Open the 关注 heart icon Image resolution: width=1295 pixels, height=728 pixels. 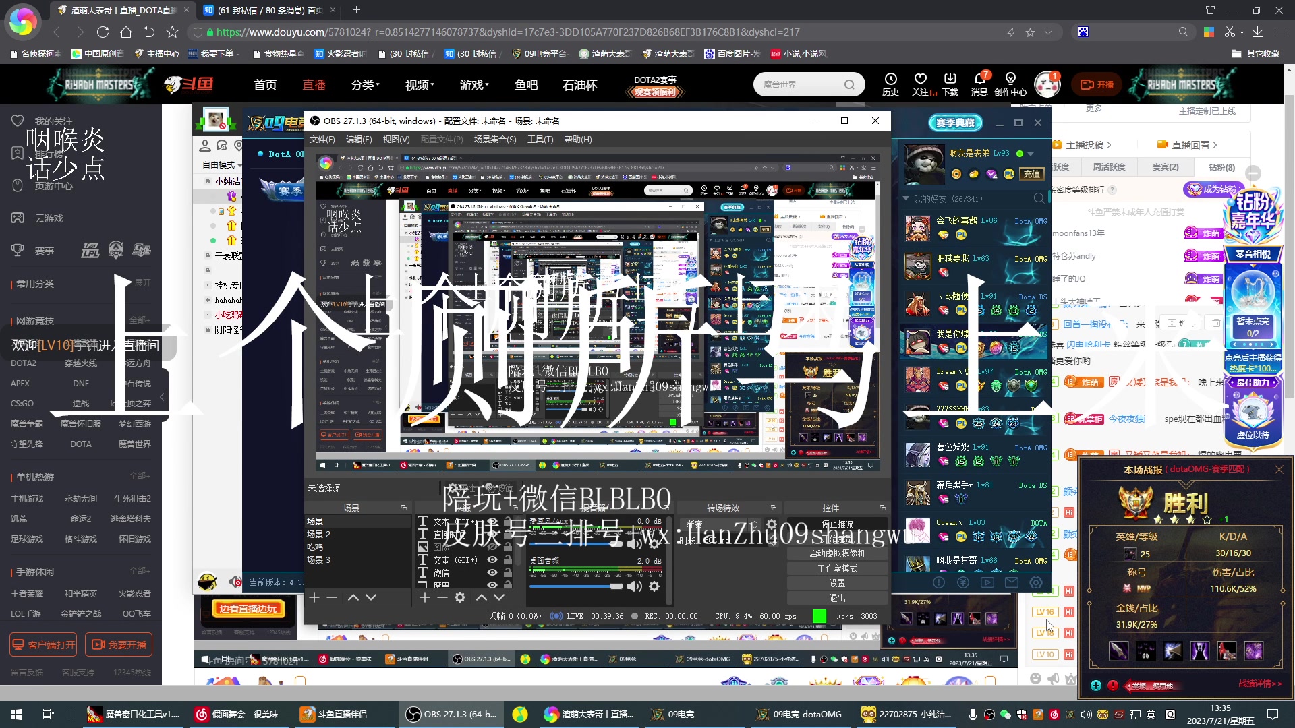[920, 80]
